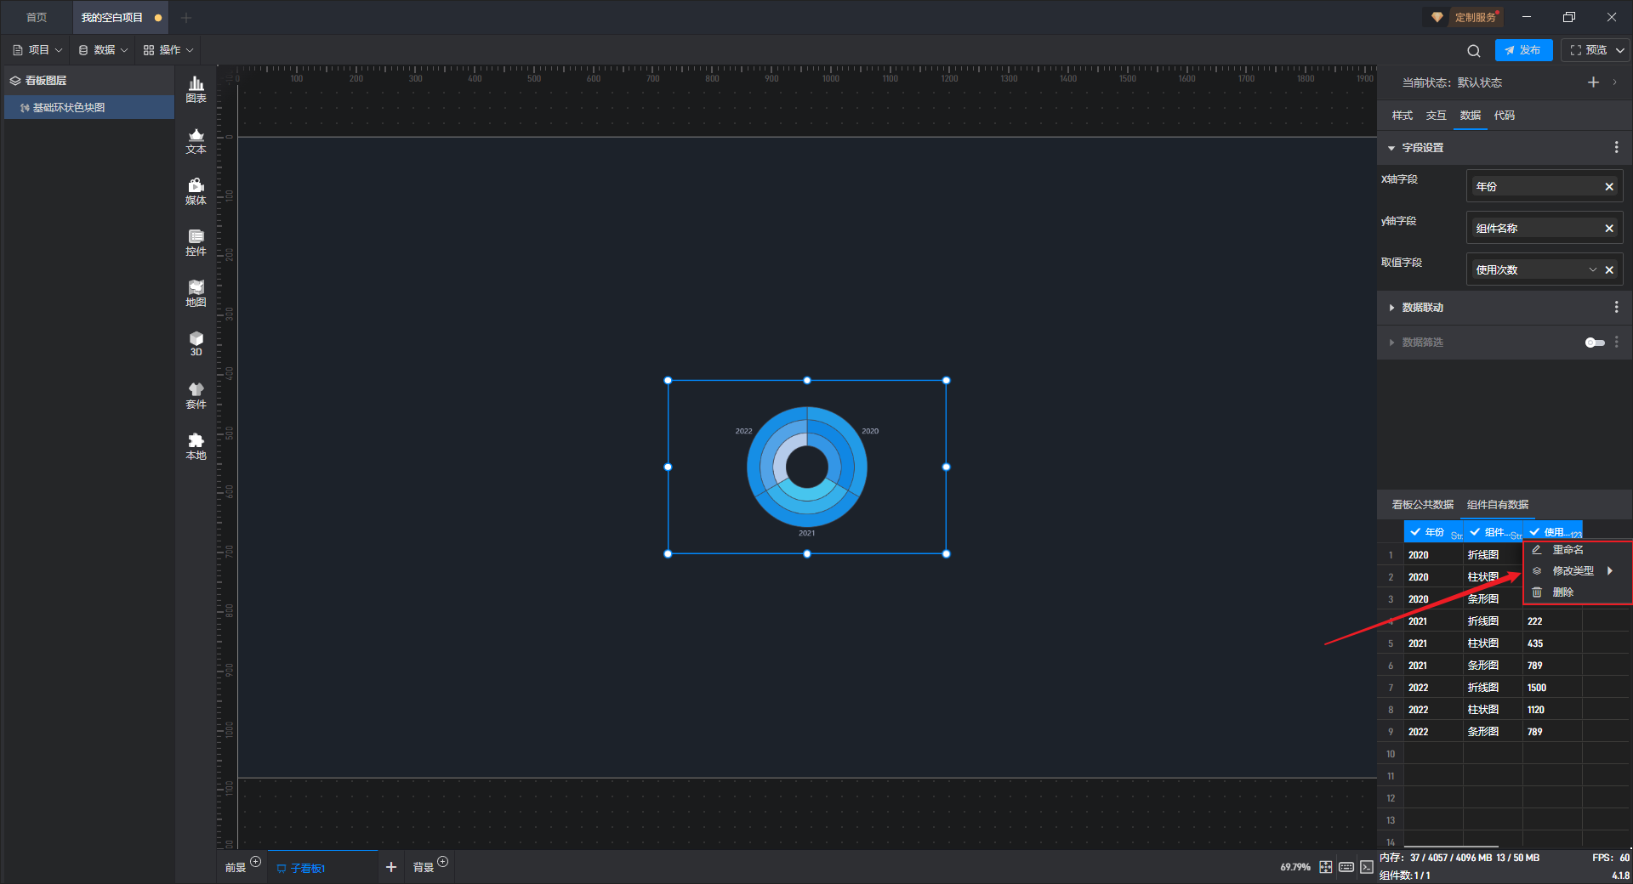
Task: Open 数据联动 more options menu
Action: coord(1617,307)
